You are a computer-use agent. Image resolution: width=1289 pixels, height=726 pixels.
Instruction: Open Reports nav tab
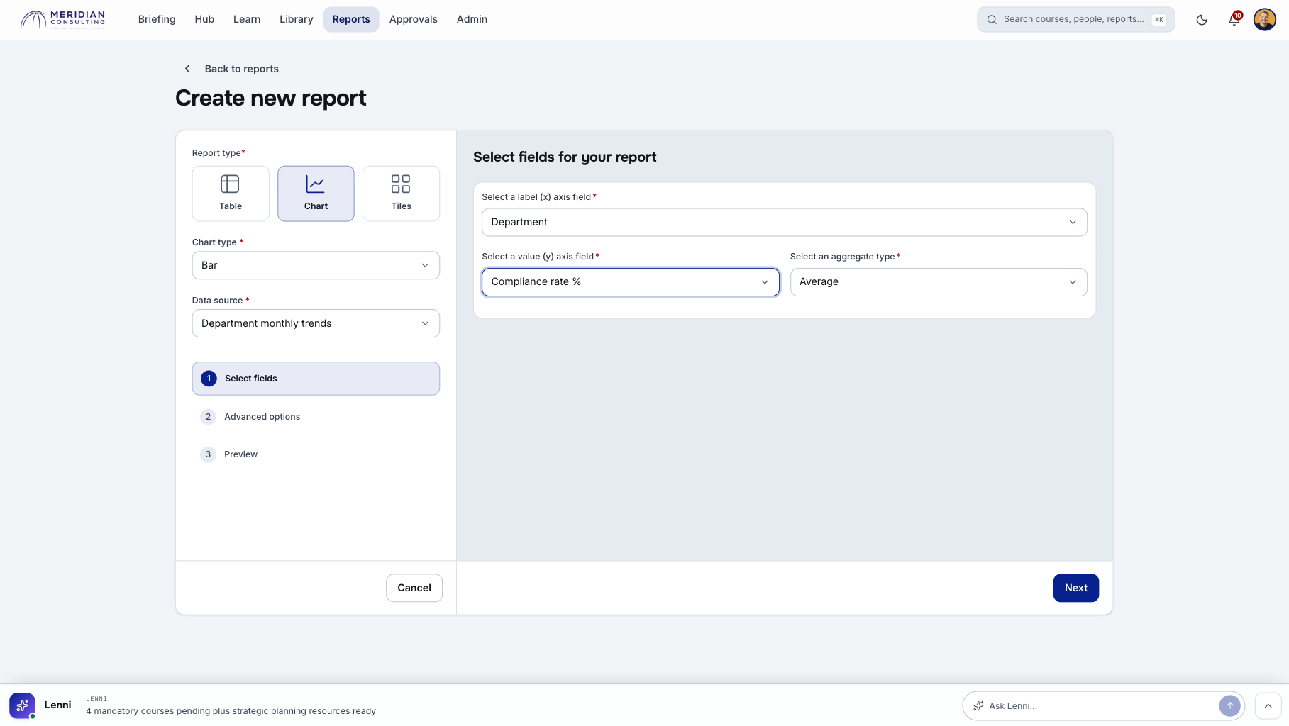tap(351, 19)
